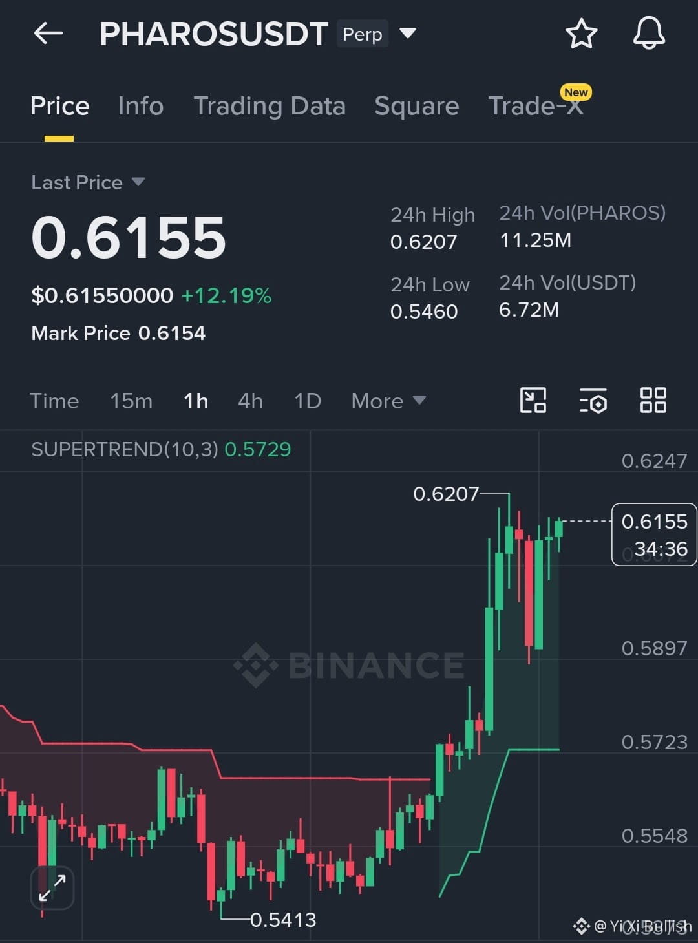
Task: Tap the 0.6155 current price tag on chart
Action: (x=654, y=535)
